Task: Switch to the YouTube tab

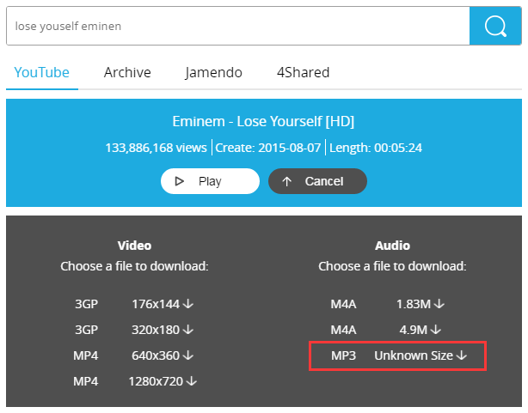Action: tap(42, 72)
